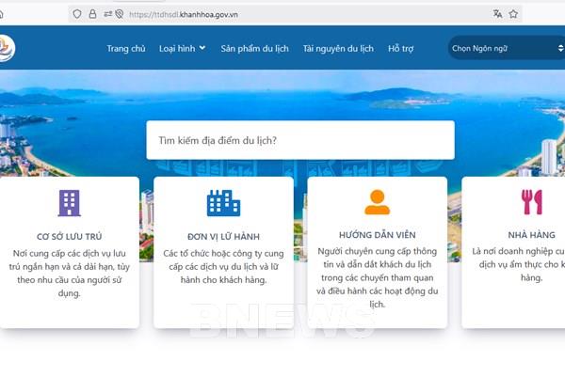Open ĐƠN VỊ LỮ HÀNH heading
This screenshot has height=377, width=565.
223,236
